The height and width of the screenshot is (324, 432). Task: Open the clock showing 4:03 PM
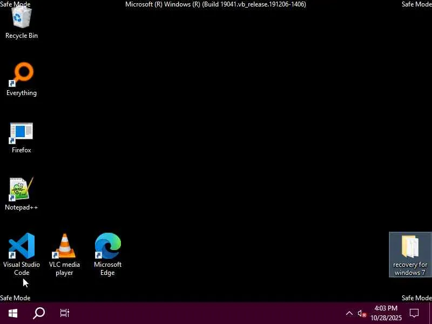pyautogui.click(x=386, y=313)
